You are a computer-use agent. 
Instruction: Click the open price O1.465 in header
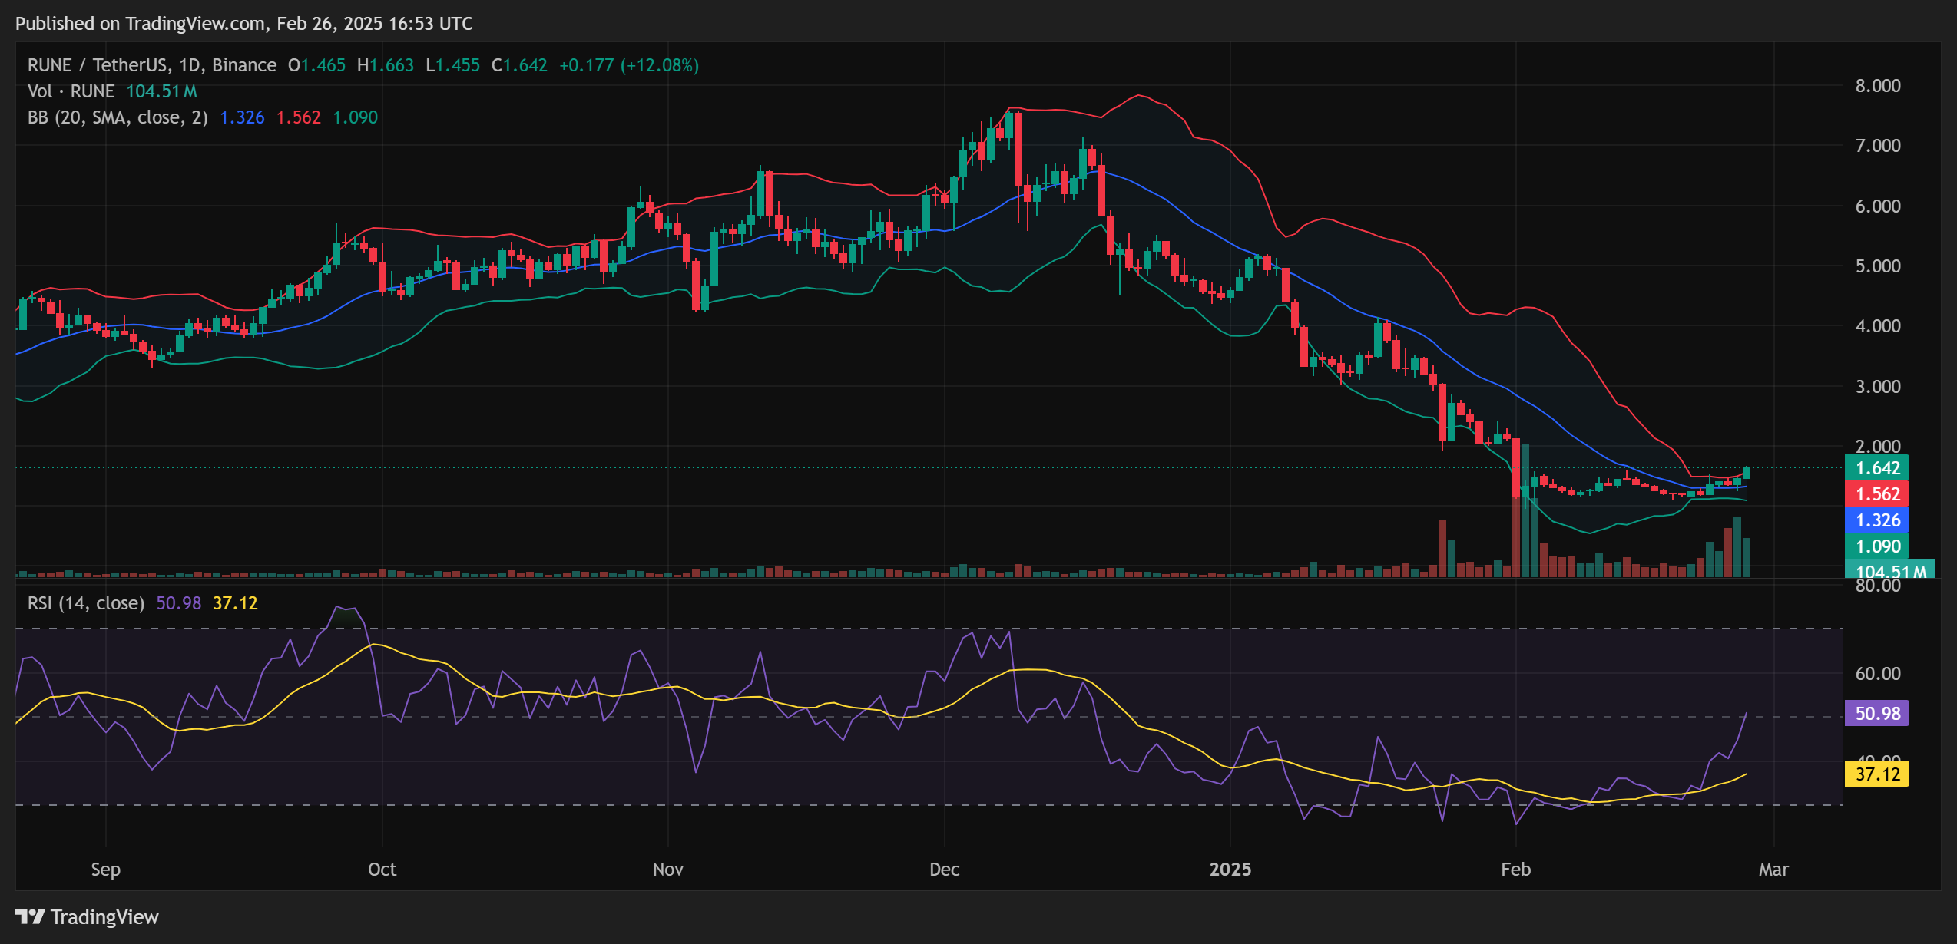point(316,65)
